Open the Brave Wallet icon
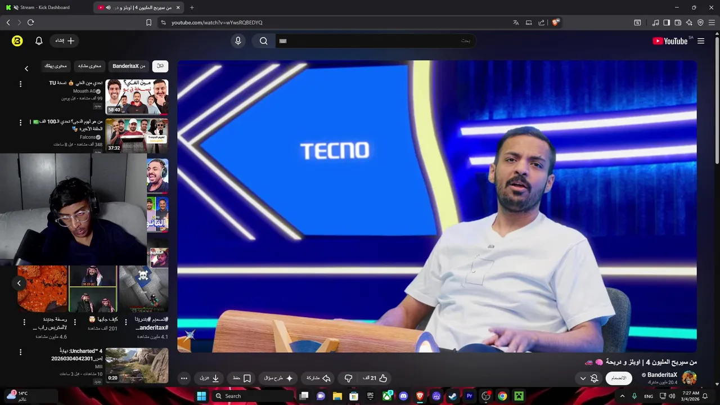Image resolution: width=720 pixels, height=405 pixels. point(678,22)
